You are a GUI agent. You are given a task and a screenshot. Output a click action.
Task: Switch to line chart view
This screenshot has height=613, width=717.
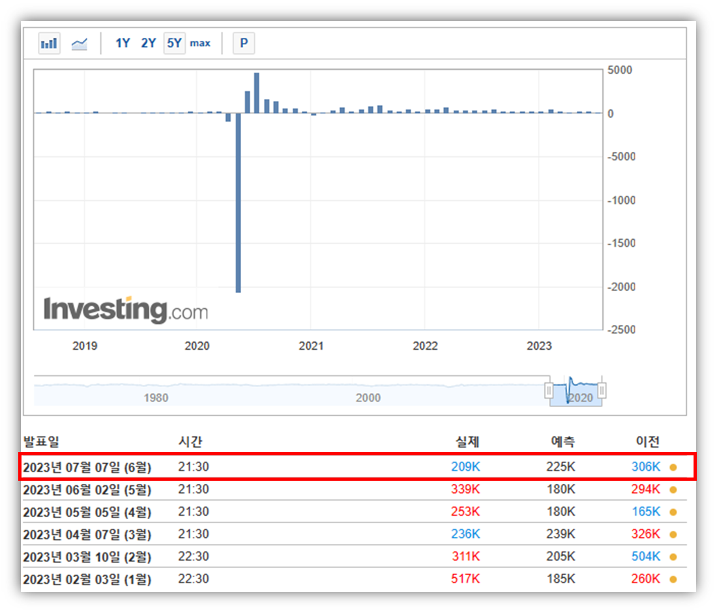coord(79,44)
